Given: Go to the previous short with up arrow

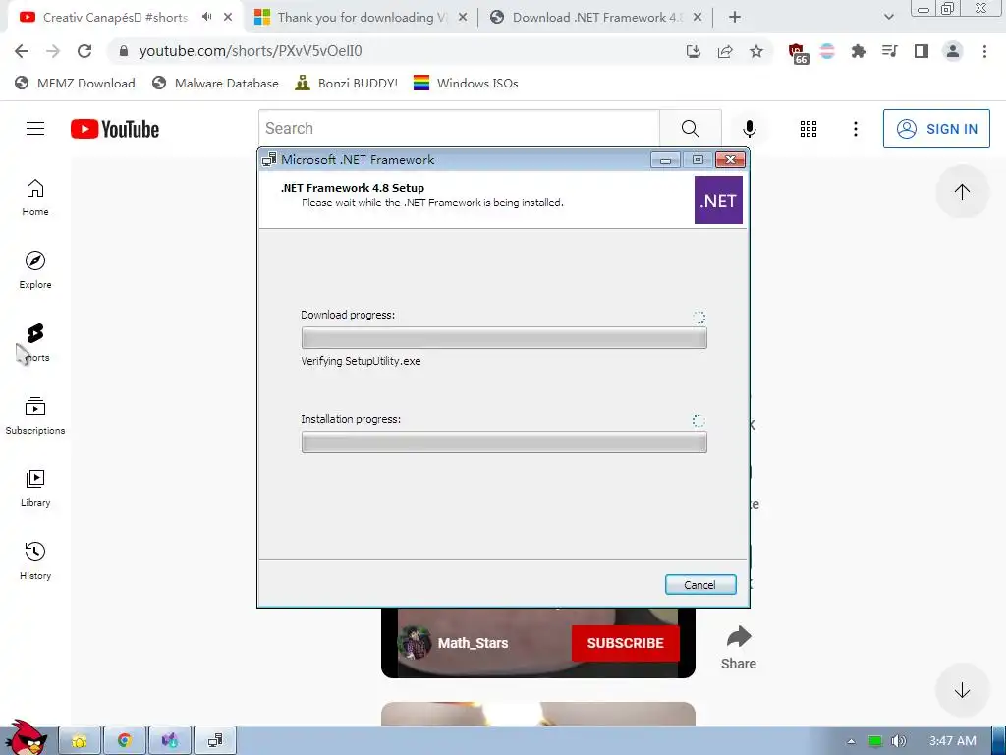Looking at the screenshot, I should click(x=962, y=192).
